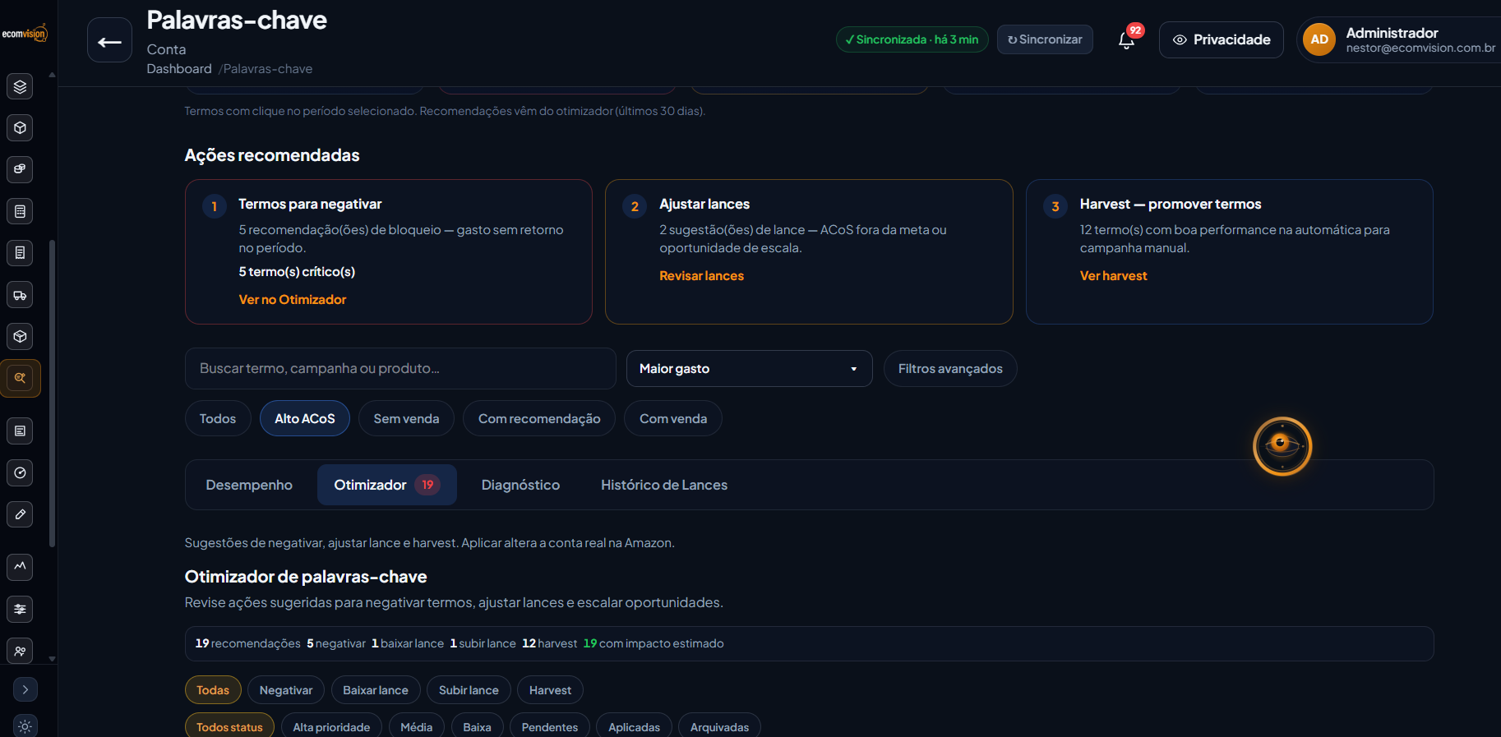Open the truck shipping sidebar icon
1501x737 pixels.
[x=20, y=295]
